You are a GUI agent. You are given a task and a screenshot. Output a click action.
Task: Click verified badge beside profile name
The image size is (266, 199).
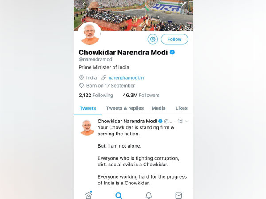coord(172,52)
